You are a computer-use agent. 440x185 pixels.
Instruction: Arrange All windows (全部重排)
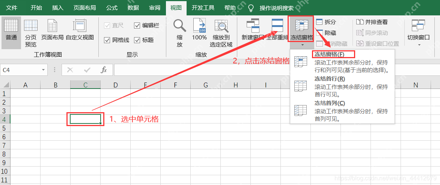pos(277,29)
